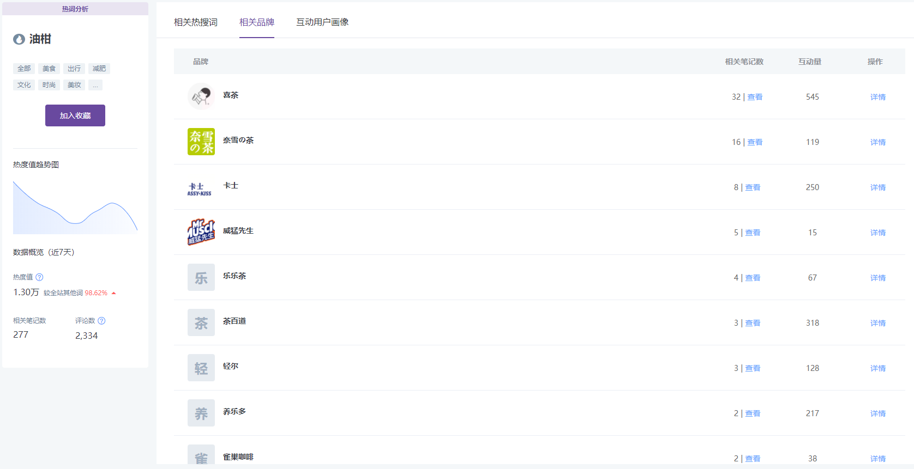This screenshot has width=914, height=469.
Task: Open 详情 for 喜茶
Action: click(878, 97)
